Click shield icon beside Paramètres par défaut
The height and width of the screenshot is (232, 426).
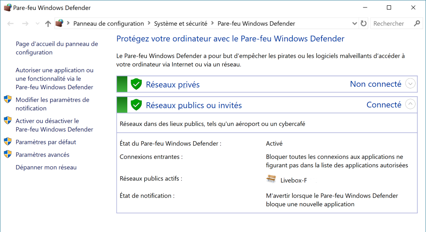pyautogui.click(x=8, y=142)
